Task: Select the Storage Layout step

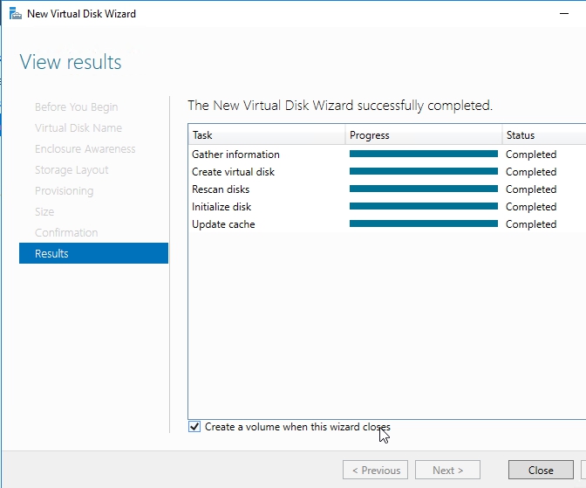Action: coord(72,170)
